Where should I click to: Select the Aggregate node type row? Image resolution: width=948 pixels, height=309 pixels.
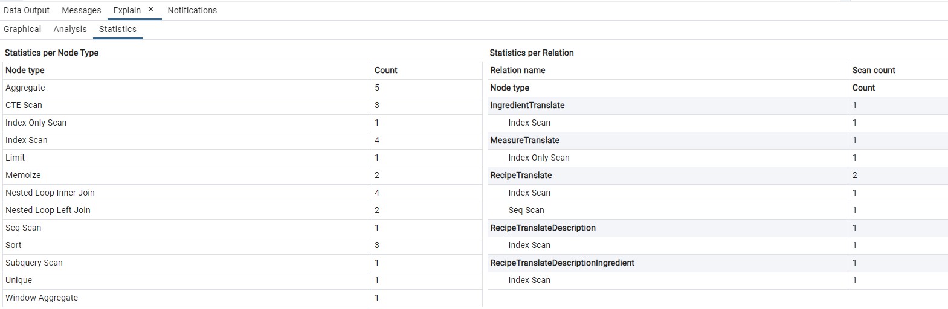[x=25, y=88]
